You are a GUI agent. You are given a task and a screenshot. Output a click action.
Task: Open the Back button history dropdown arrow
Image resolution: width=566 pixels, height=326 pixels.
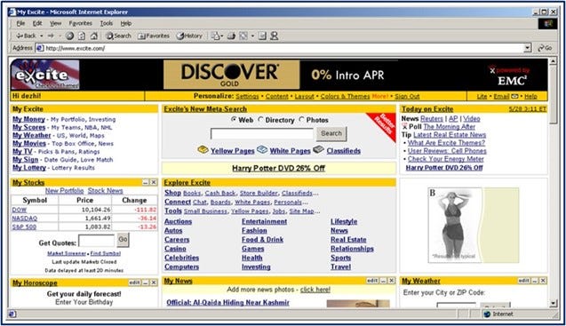click(x=42, y=36)
